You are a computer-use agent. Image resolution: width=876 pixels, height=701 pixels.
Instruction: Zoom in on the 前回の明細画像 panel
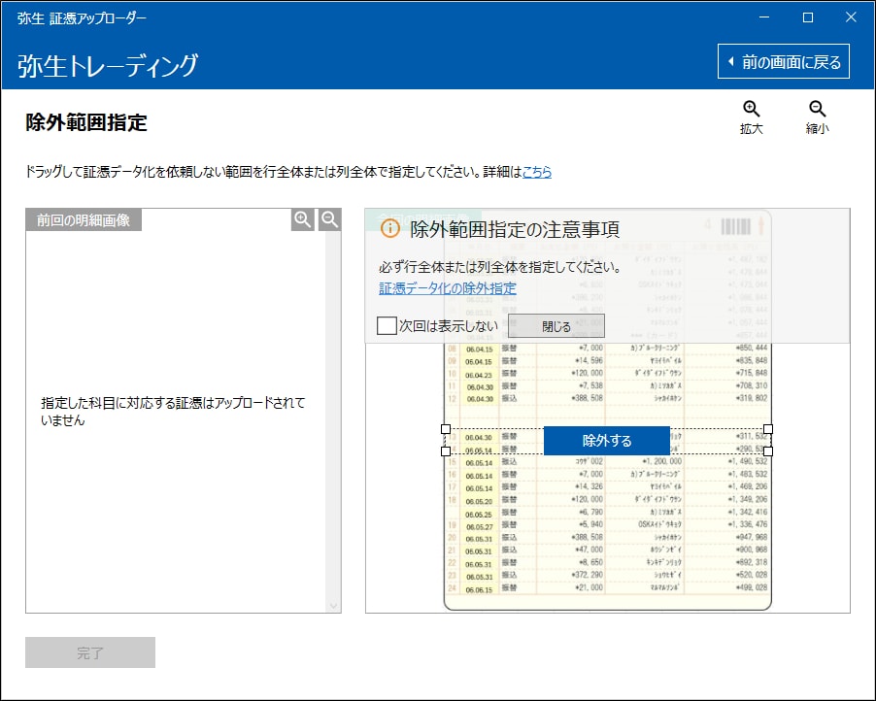pyautogui.click(x=302, y=219)
